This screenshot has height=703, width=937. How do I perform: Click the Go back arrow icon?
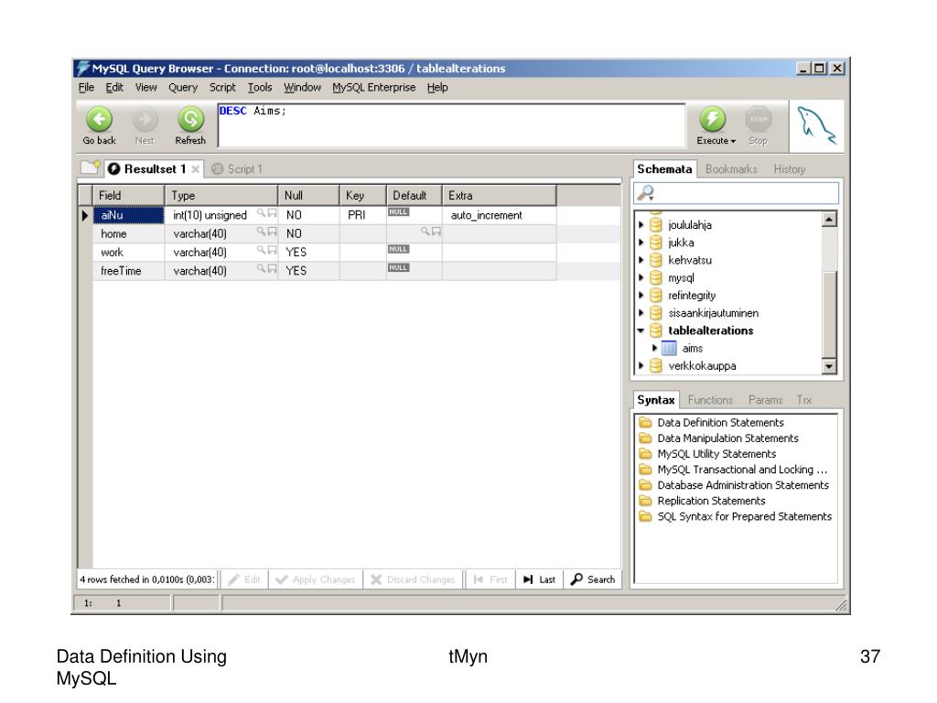click(99, 119)
